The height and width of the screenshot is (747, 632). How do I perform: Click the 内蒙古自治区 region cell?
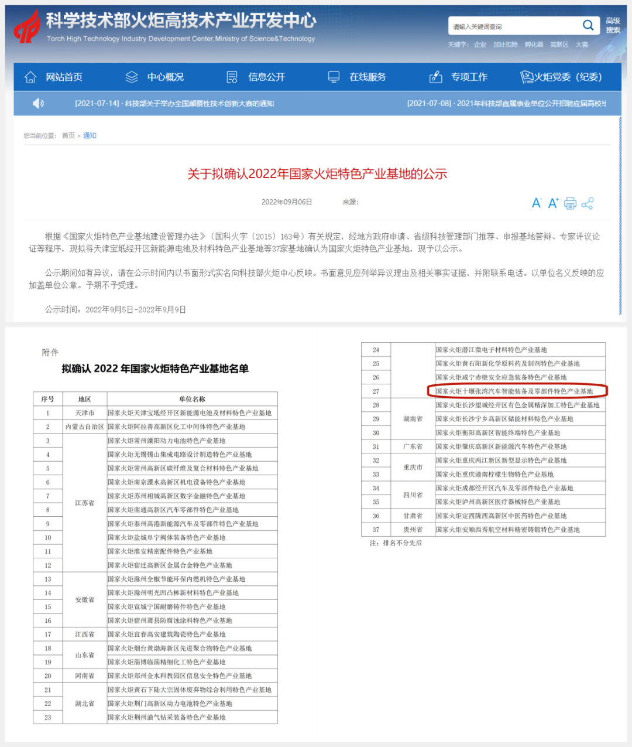[x=85, y=427]
